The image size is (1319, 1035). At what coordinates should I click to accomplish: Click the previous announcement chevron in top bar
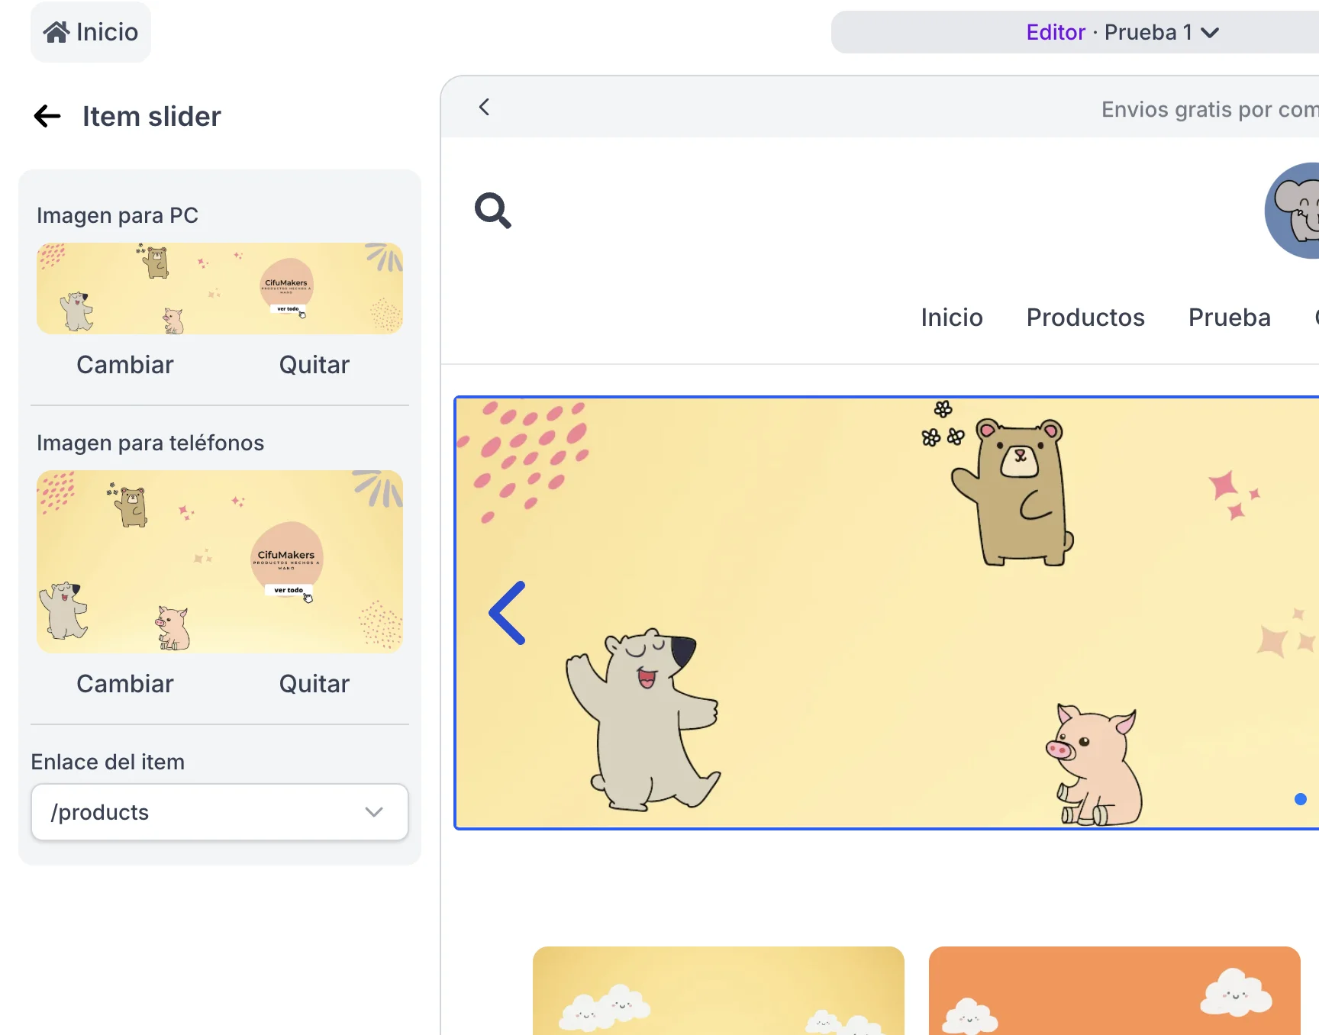[484, 108]
